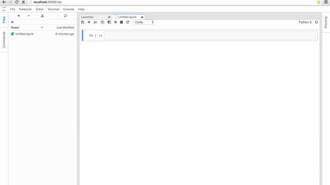Viewport: 330px width, 185px height.
Task: Paste cell with the clipboard icon
Action: point(109,22)
